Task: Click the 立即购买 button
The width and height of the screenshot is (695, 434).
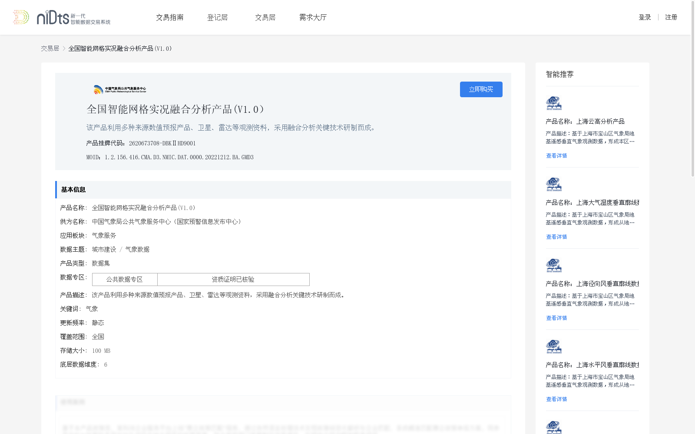Action: tap(481, 89)
